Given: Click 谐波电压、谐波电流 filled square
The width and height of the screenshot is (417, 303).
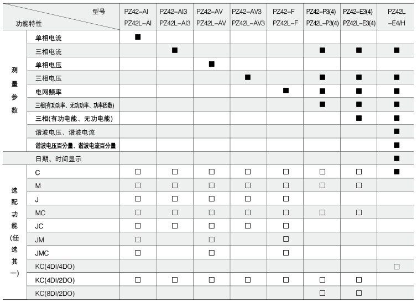Looking at the screenshot, I should (x=397, y=131).
